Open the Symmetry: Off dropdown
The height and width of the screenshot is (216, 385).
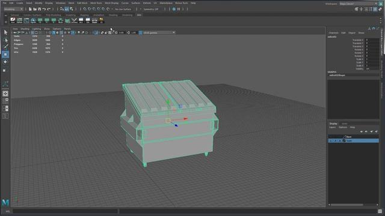[x=153, y=9]
